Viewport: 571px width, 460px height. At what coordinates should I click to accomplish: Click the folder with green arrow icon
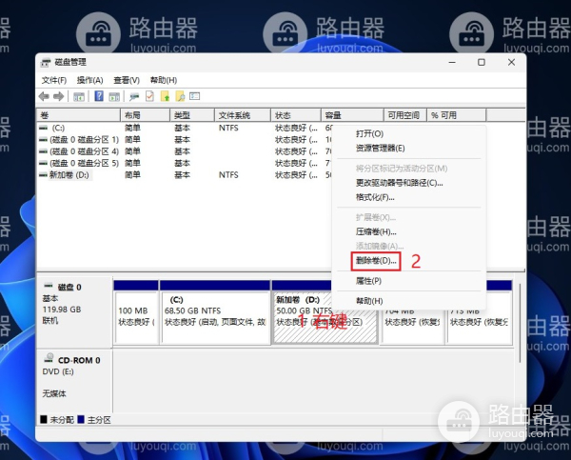165,96
